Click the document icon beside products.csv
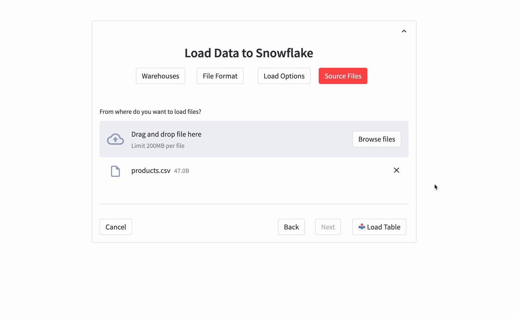The width and height of the screenshot is (519, 319). coord(115,171)
